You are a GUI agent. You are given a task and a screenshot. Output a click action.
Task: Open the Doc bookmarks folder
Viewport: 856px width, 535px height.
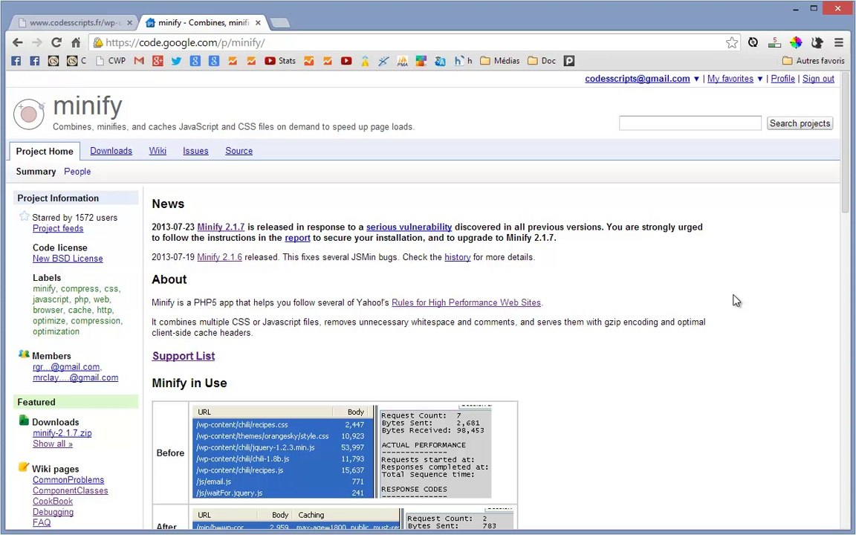pyautogui.click(x=542, y=61)
